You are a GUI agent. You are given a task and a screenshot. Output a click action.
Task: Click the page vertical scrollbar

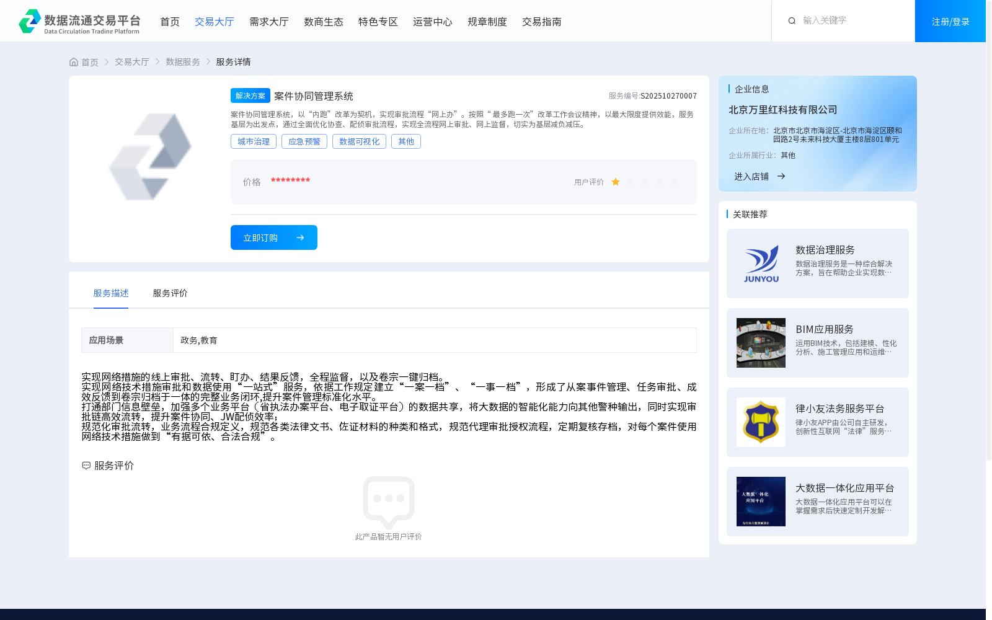989,229
